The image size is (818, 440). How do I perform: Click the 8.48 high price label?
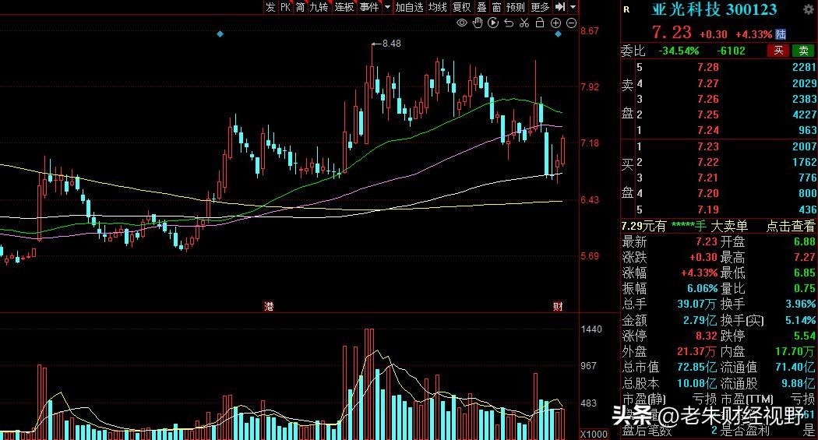[x=392, y=44]
